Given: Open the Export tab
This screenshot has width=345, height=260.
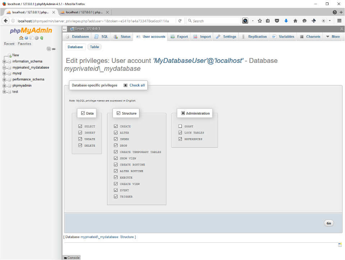Looking at the screenshot, I should [x=179, y=37].
